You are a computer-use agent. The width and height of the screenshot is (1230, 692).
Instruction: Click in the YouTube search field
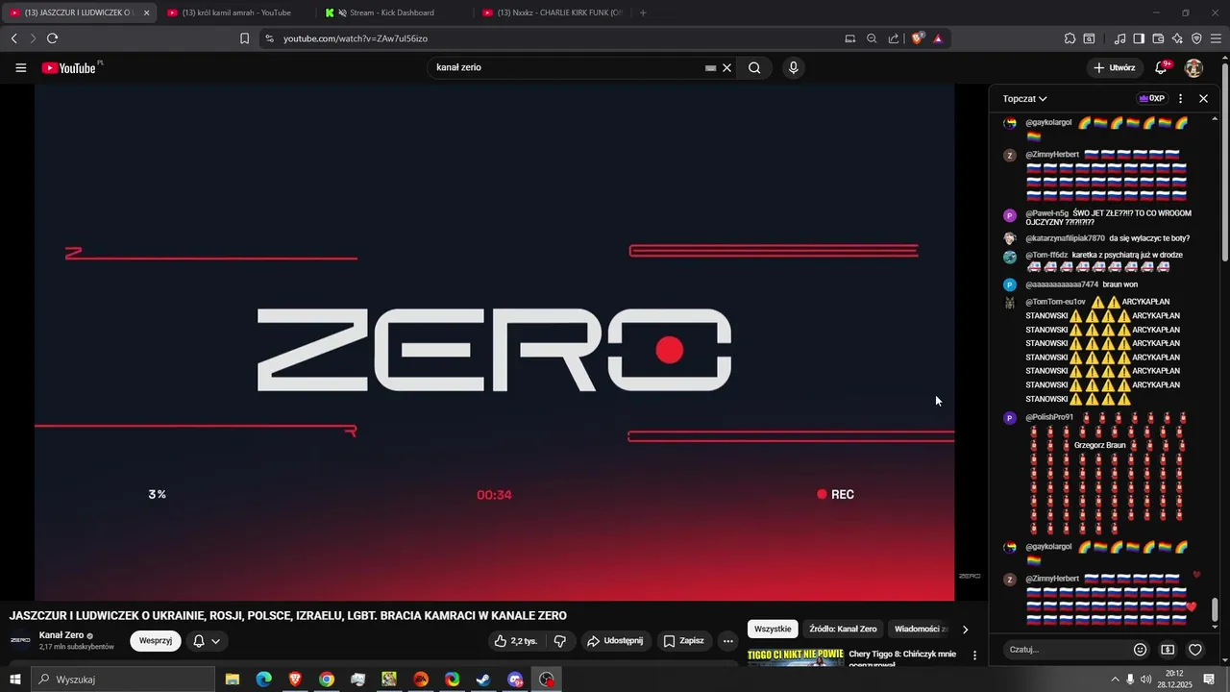tap(567, 68)
